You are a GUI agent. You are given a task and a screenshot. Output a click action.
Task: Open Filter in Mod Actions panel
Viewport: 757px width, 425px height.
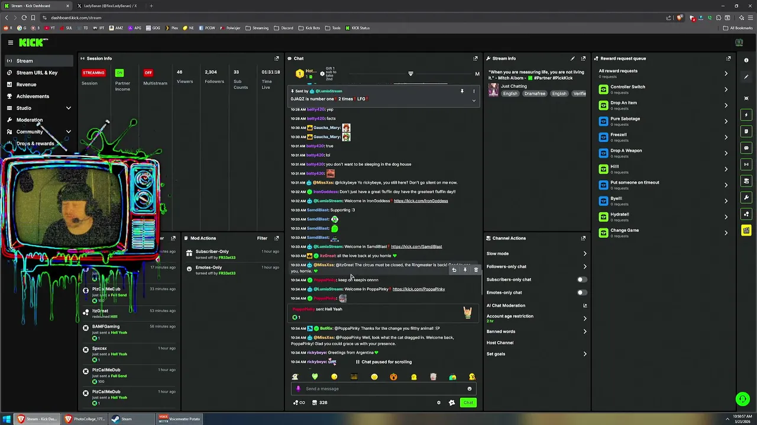[x=262, y=238]
